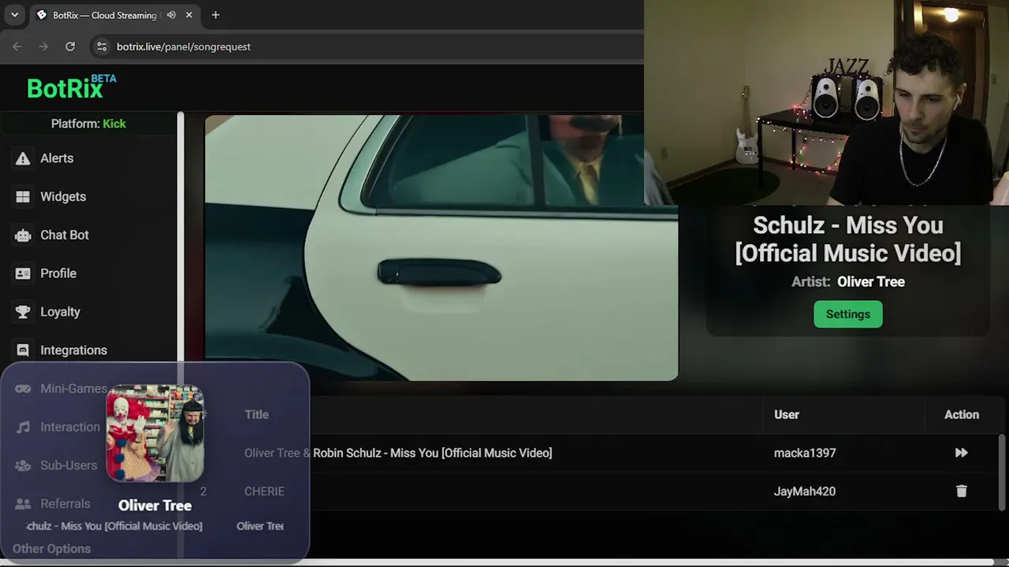1009x567 pixels.
Task: Click the User column header
Action: click(787, 414)
